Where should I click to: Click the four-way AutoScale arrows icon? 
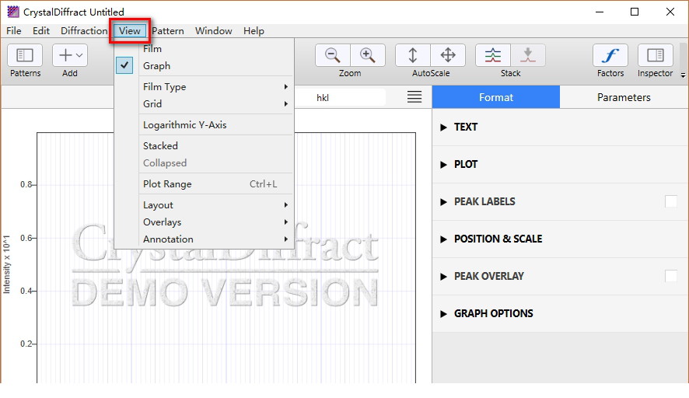point(448,55)
